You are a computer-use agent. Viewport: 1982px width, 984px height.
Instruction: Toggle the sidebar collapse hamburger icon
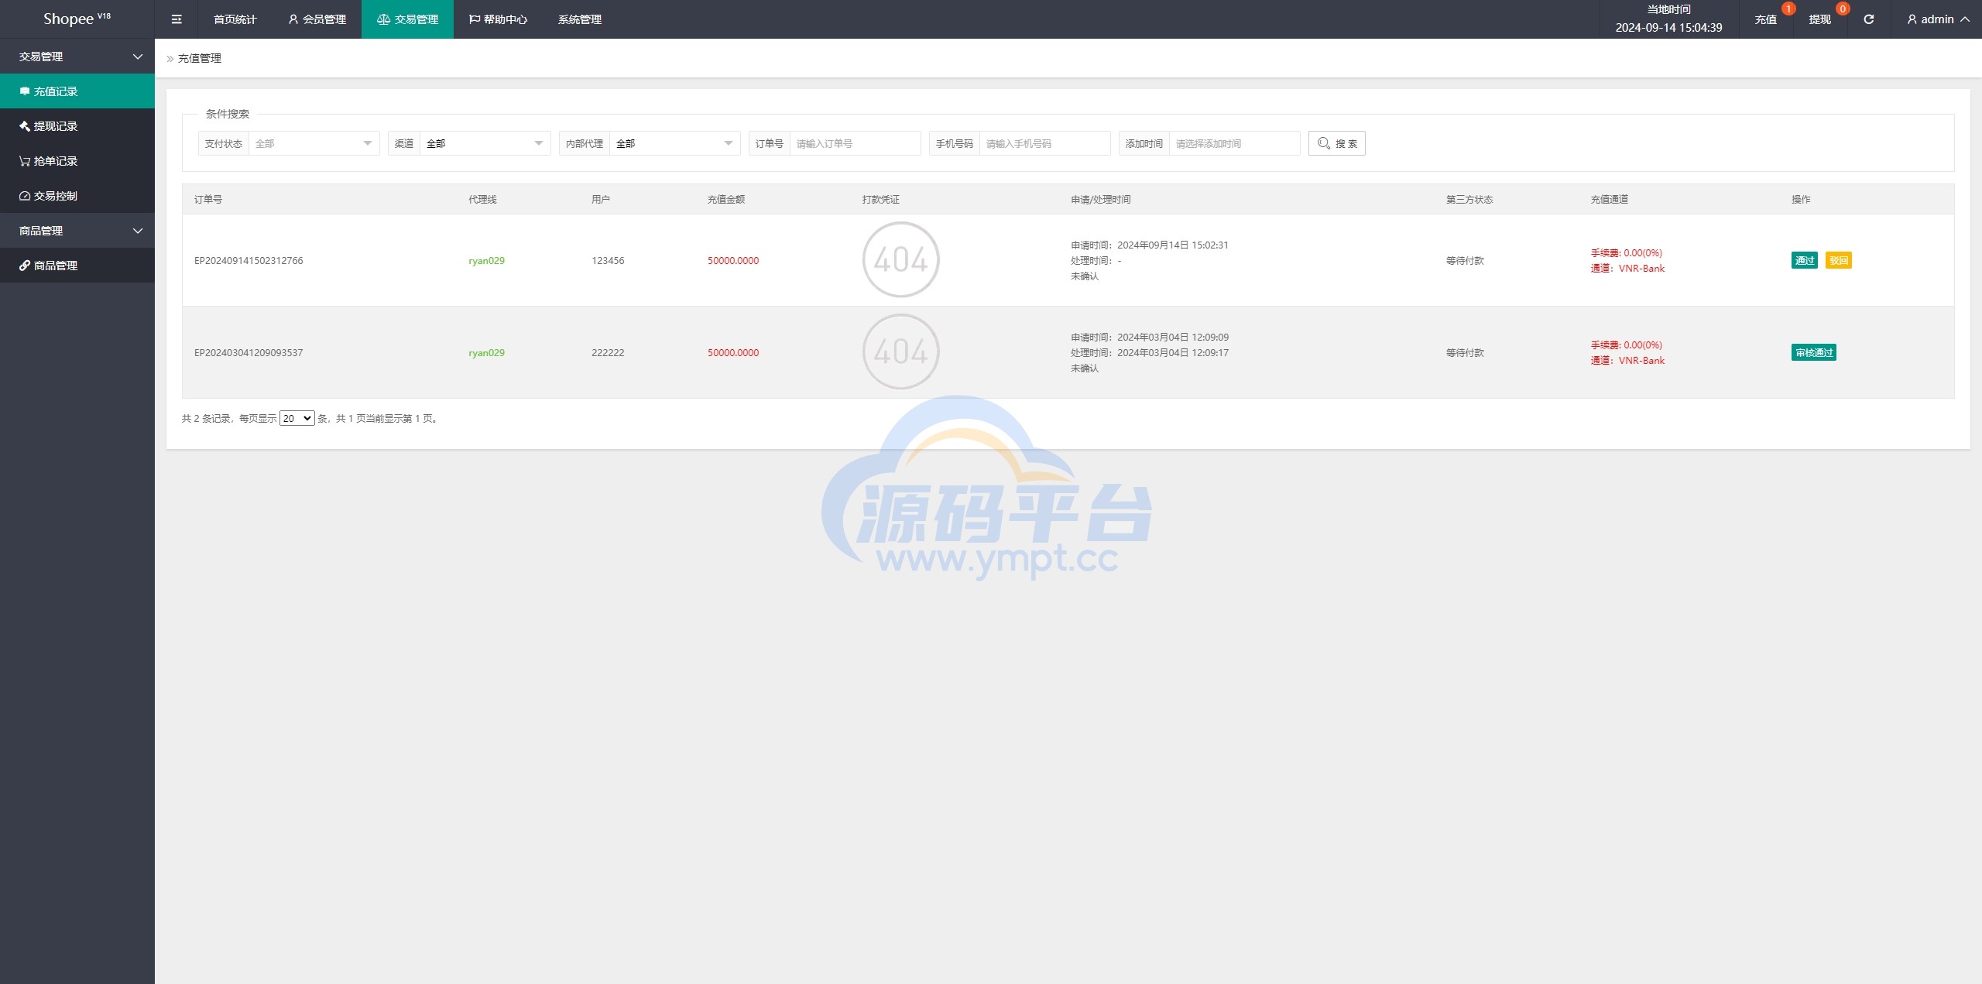[x=177, y=19]
